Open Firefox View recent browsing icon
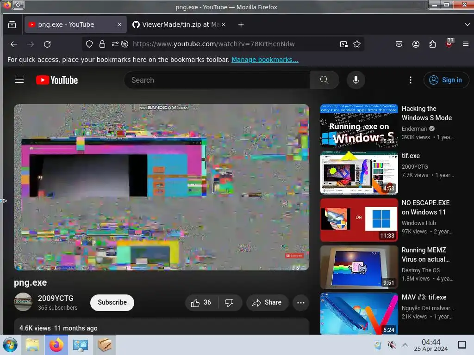Screen dimensions: 474x355 tap(12, 25)
